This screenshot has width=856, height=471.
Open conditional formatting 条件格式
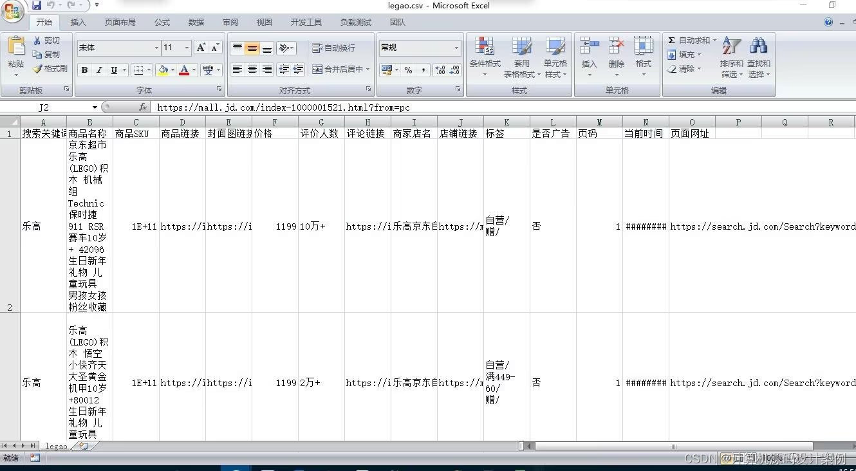coord(485,57)
